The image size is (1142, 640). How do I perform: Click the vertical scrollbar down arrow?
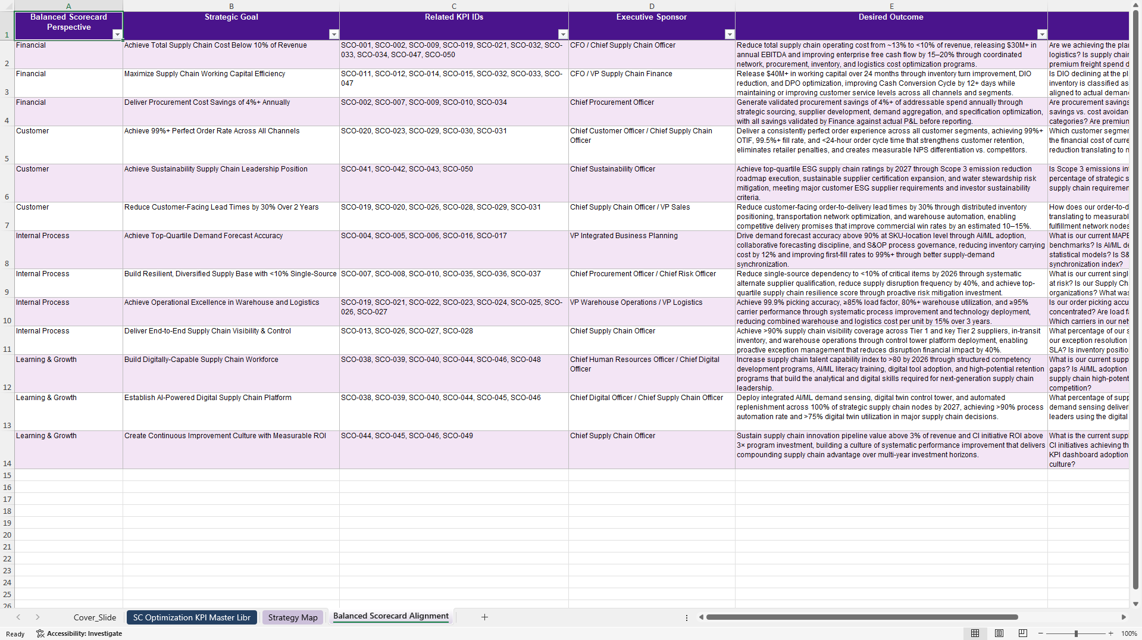click(x=1135, y=604)
